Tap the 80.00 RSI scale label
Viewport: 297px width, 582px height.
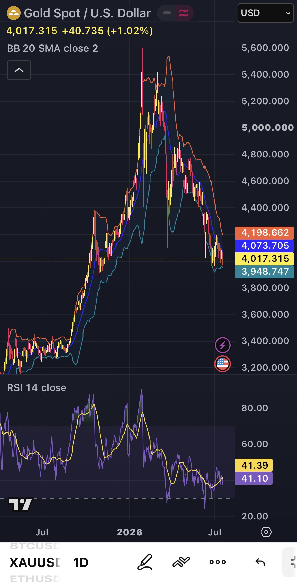[255, 408]
